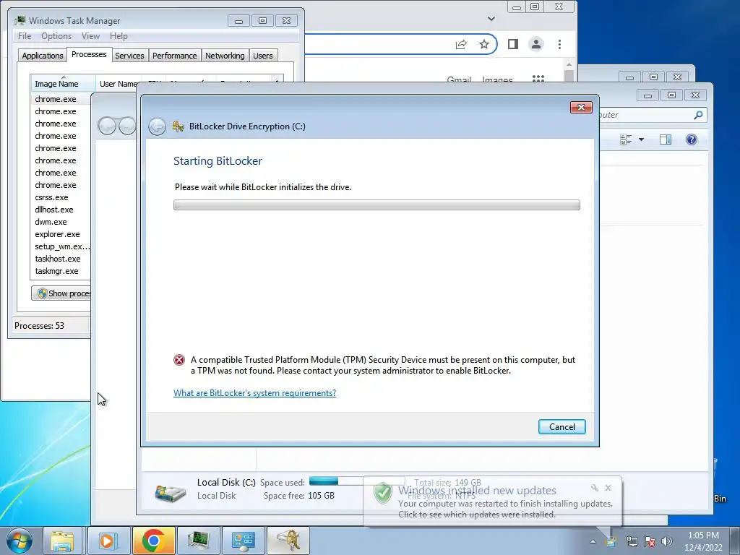Select the Processes tab
The height and width of the screenshot is (555, 740).
89,54
